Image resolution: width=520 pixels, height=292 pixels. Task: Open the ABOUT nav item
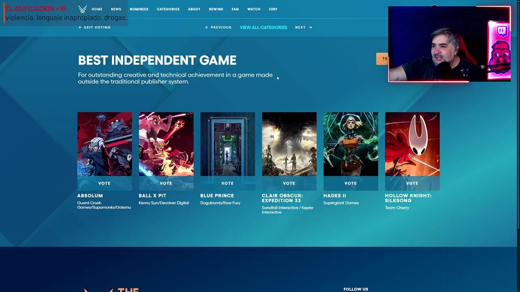click(194, 9)
